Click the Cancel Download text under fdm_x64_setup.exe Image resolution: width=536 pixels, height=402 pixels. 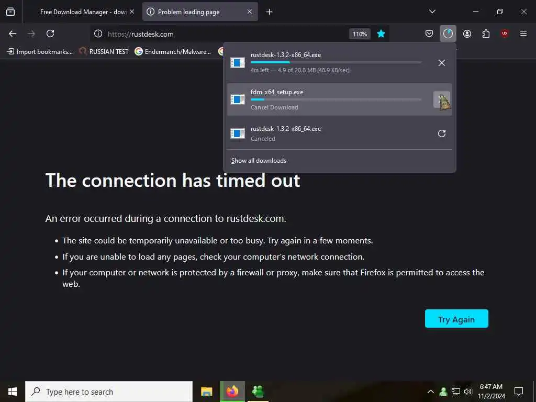pyautogui.click(x=274, y=107)
